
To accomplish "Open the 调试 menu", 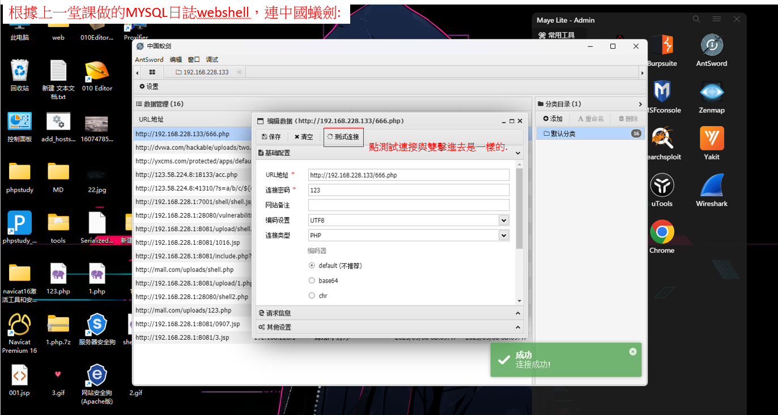I will 212,59.
